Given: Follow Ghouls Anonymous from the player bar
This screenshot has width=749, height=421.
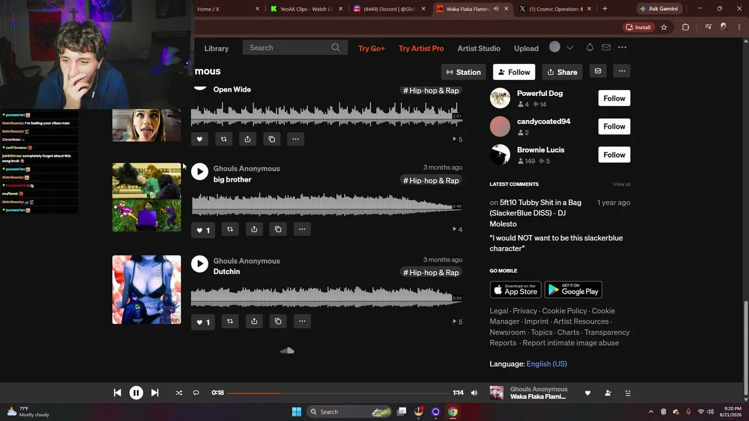Looking at the screenshot, I should 608,393.
